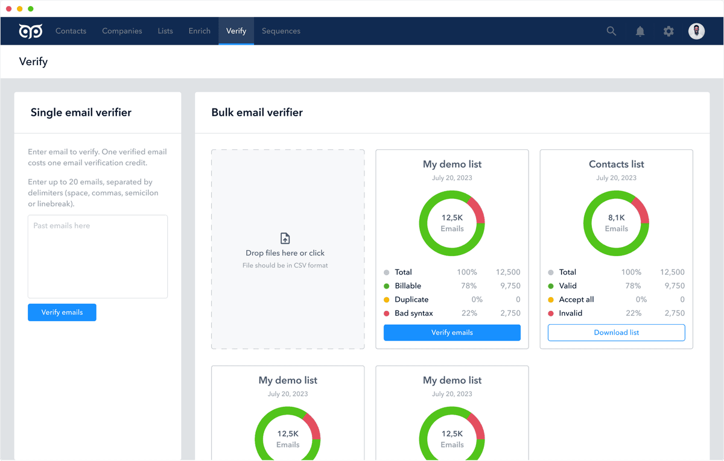Image resolution: width=724 pixels, height=461 pixels.
Task: Open the Lists tab
Action: [x=165, y=31]
